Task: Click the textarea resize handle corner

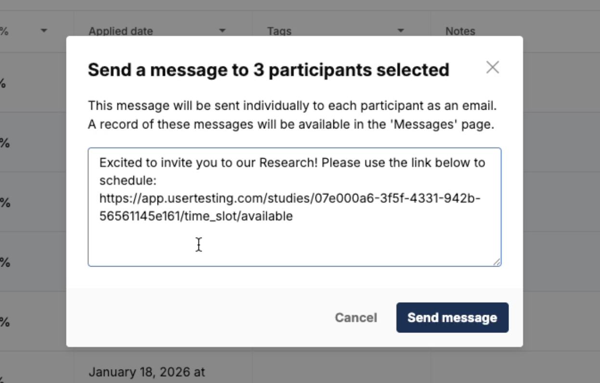Action: (x=496, y=262)
